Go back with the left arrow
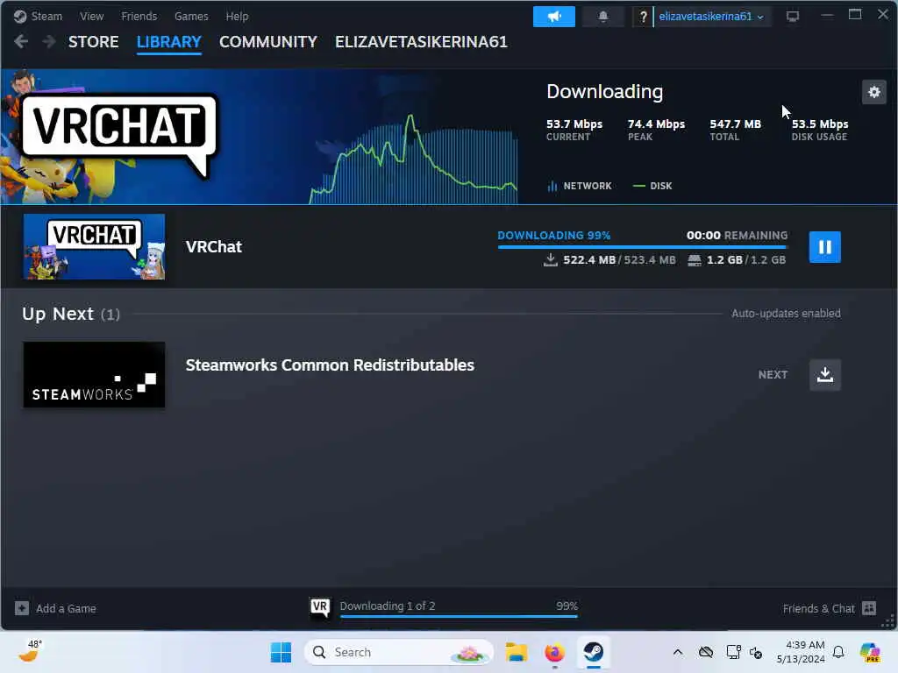The width and height of the screenshot is (898, 673). 21,41
